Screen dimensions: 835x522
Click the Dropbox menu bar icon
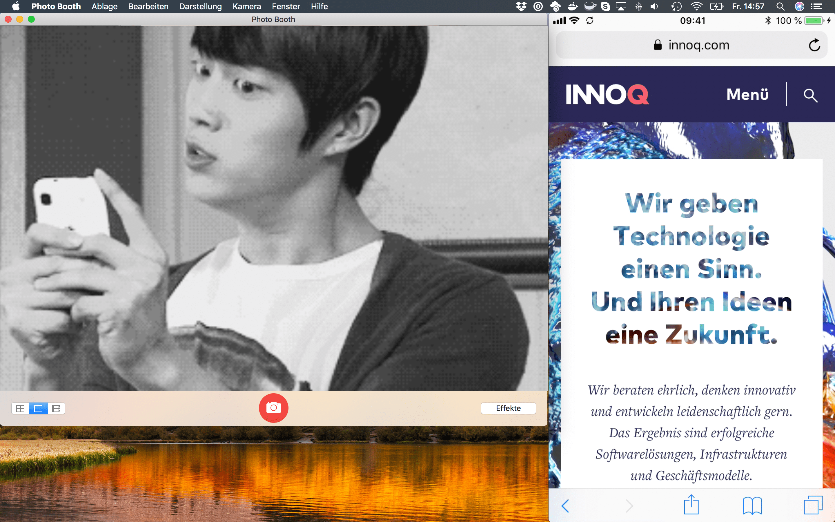coord(521,6)
